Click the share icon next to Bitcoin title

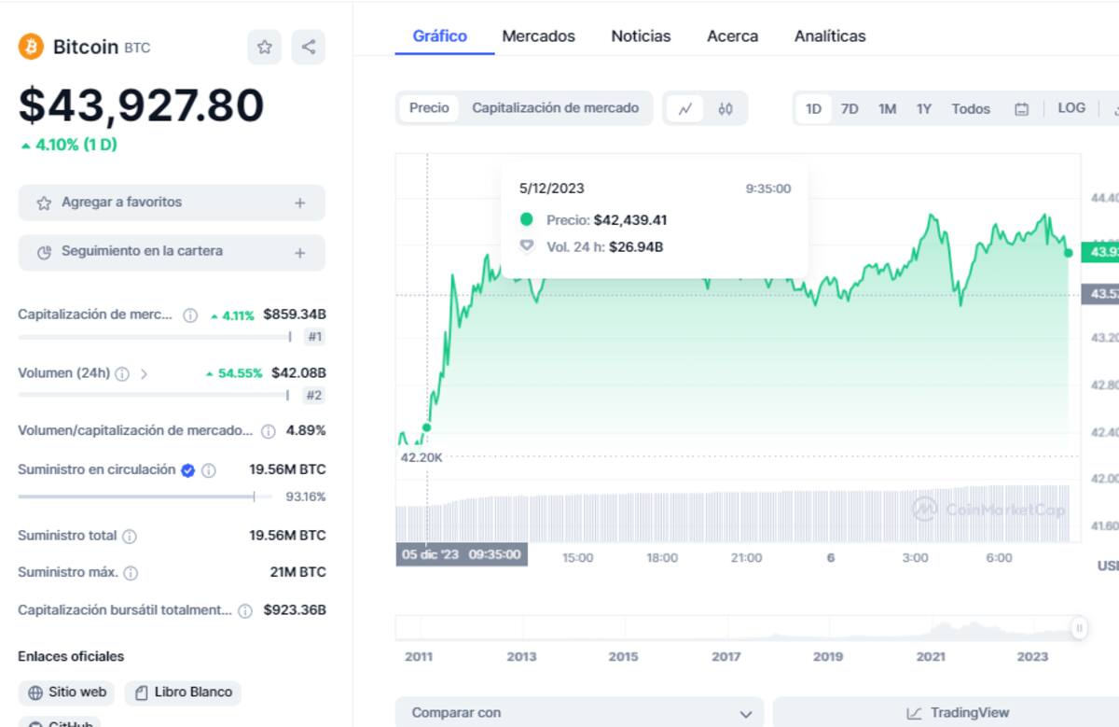pyautogui.click(x=309, y=48)
